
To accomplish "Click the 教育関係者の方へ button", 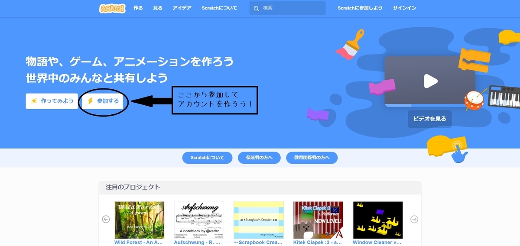I will click(x=312, y=158).
